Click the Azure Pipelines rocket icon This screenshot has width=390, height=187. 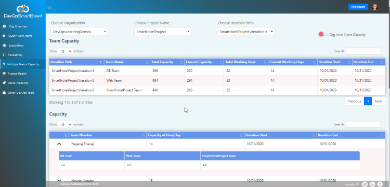[x=4, y=83]
